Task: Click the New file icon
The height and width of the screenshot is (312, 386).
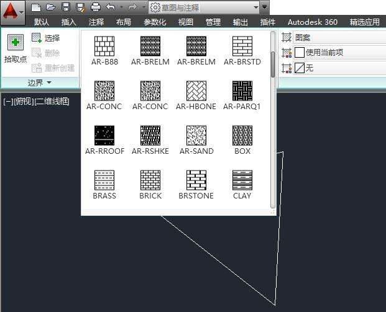Action: 36,7
